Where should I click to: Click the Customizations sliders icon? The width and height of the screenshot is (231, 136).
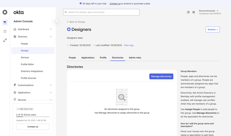tap(15, 85)
